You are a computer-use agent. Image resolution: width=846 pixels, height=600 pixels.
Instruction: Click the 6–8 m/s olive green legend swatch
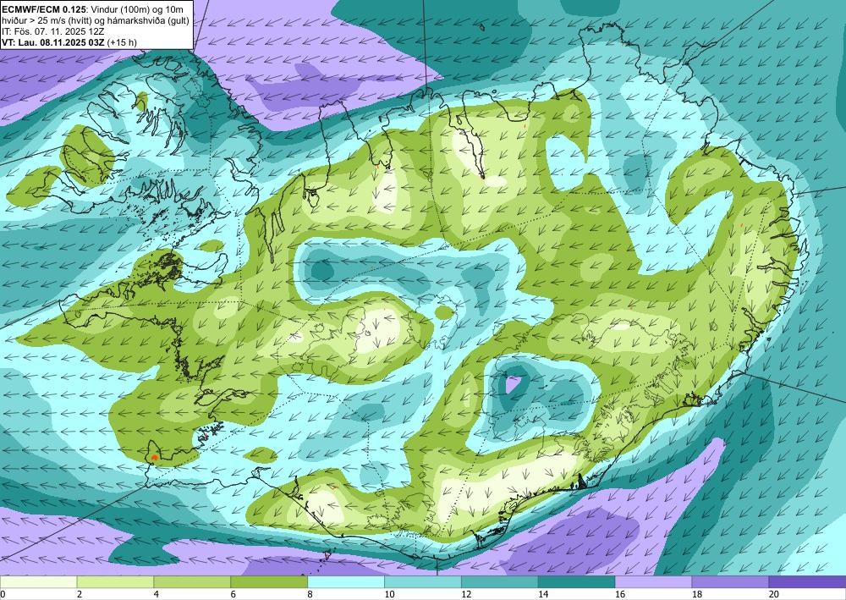(x=269, y=582)
